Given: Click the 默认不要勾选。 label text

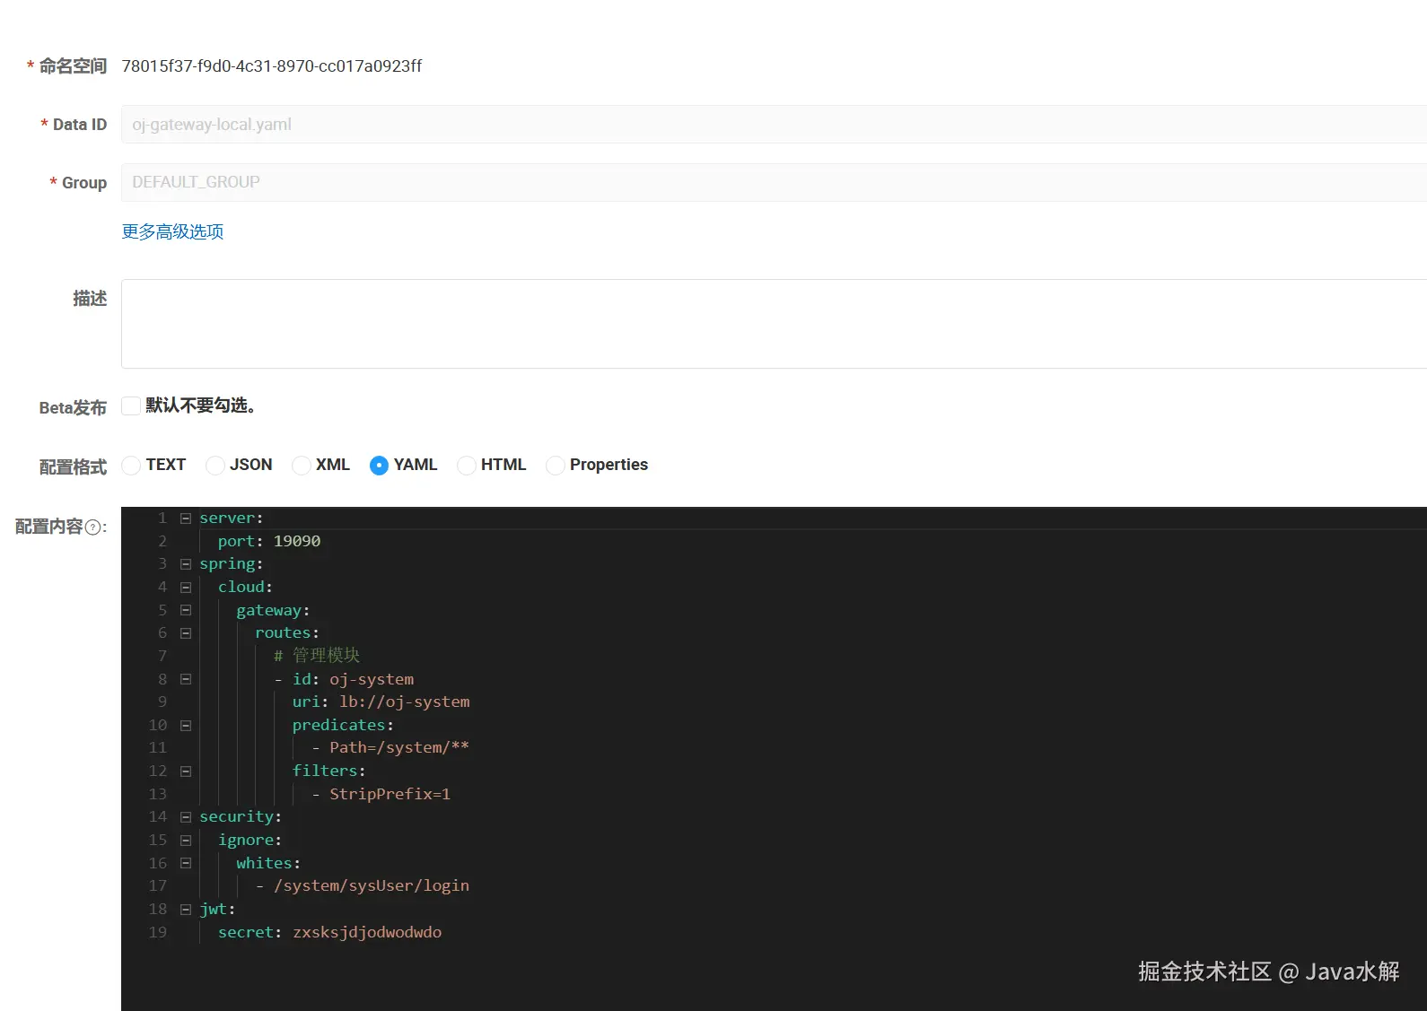Looking at the screenshot, I should click(201, 405).
